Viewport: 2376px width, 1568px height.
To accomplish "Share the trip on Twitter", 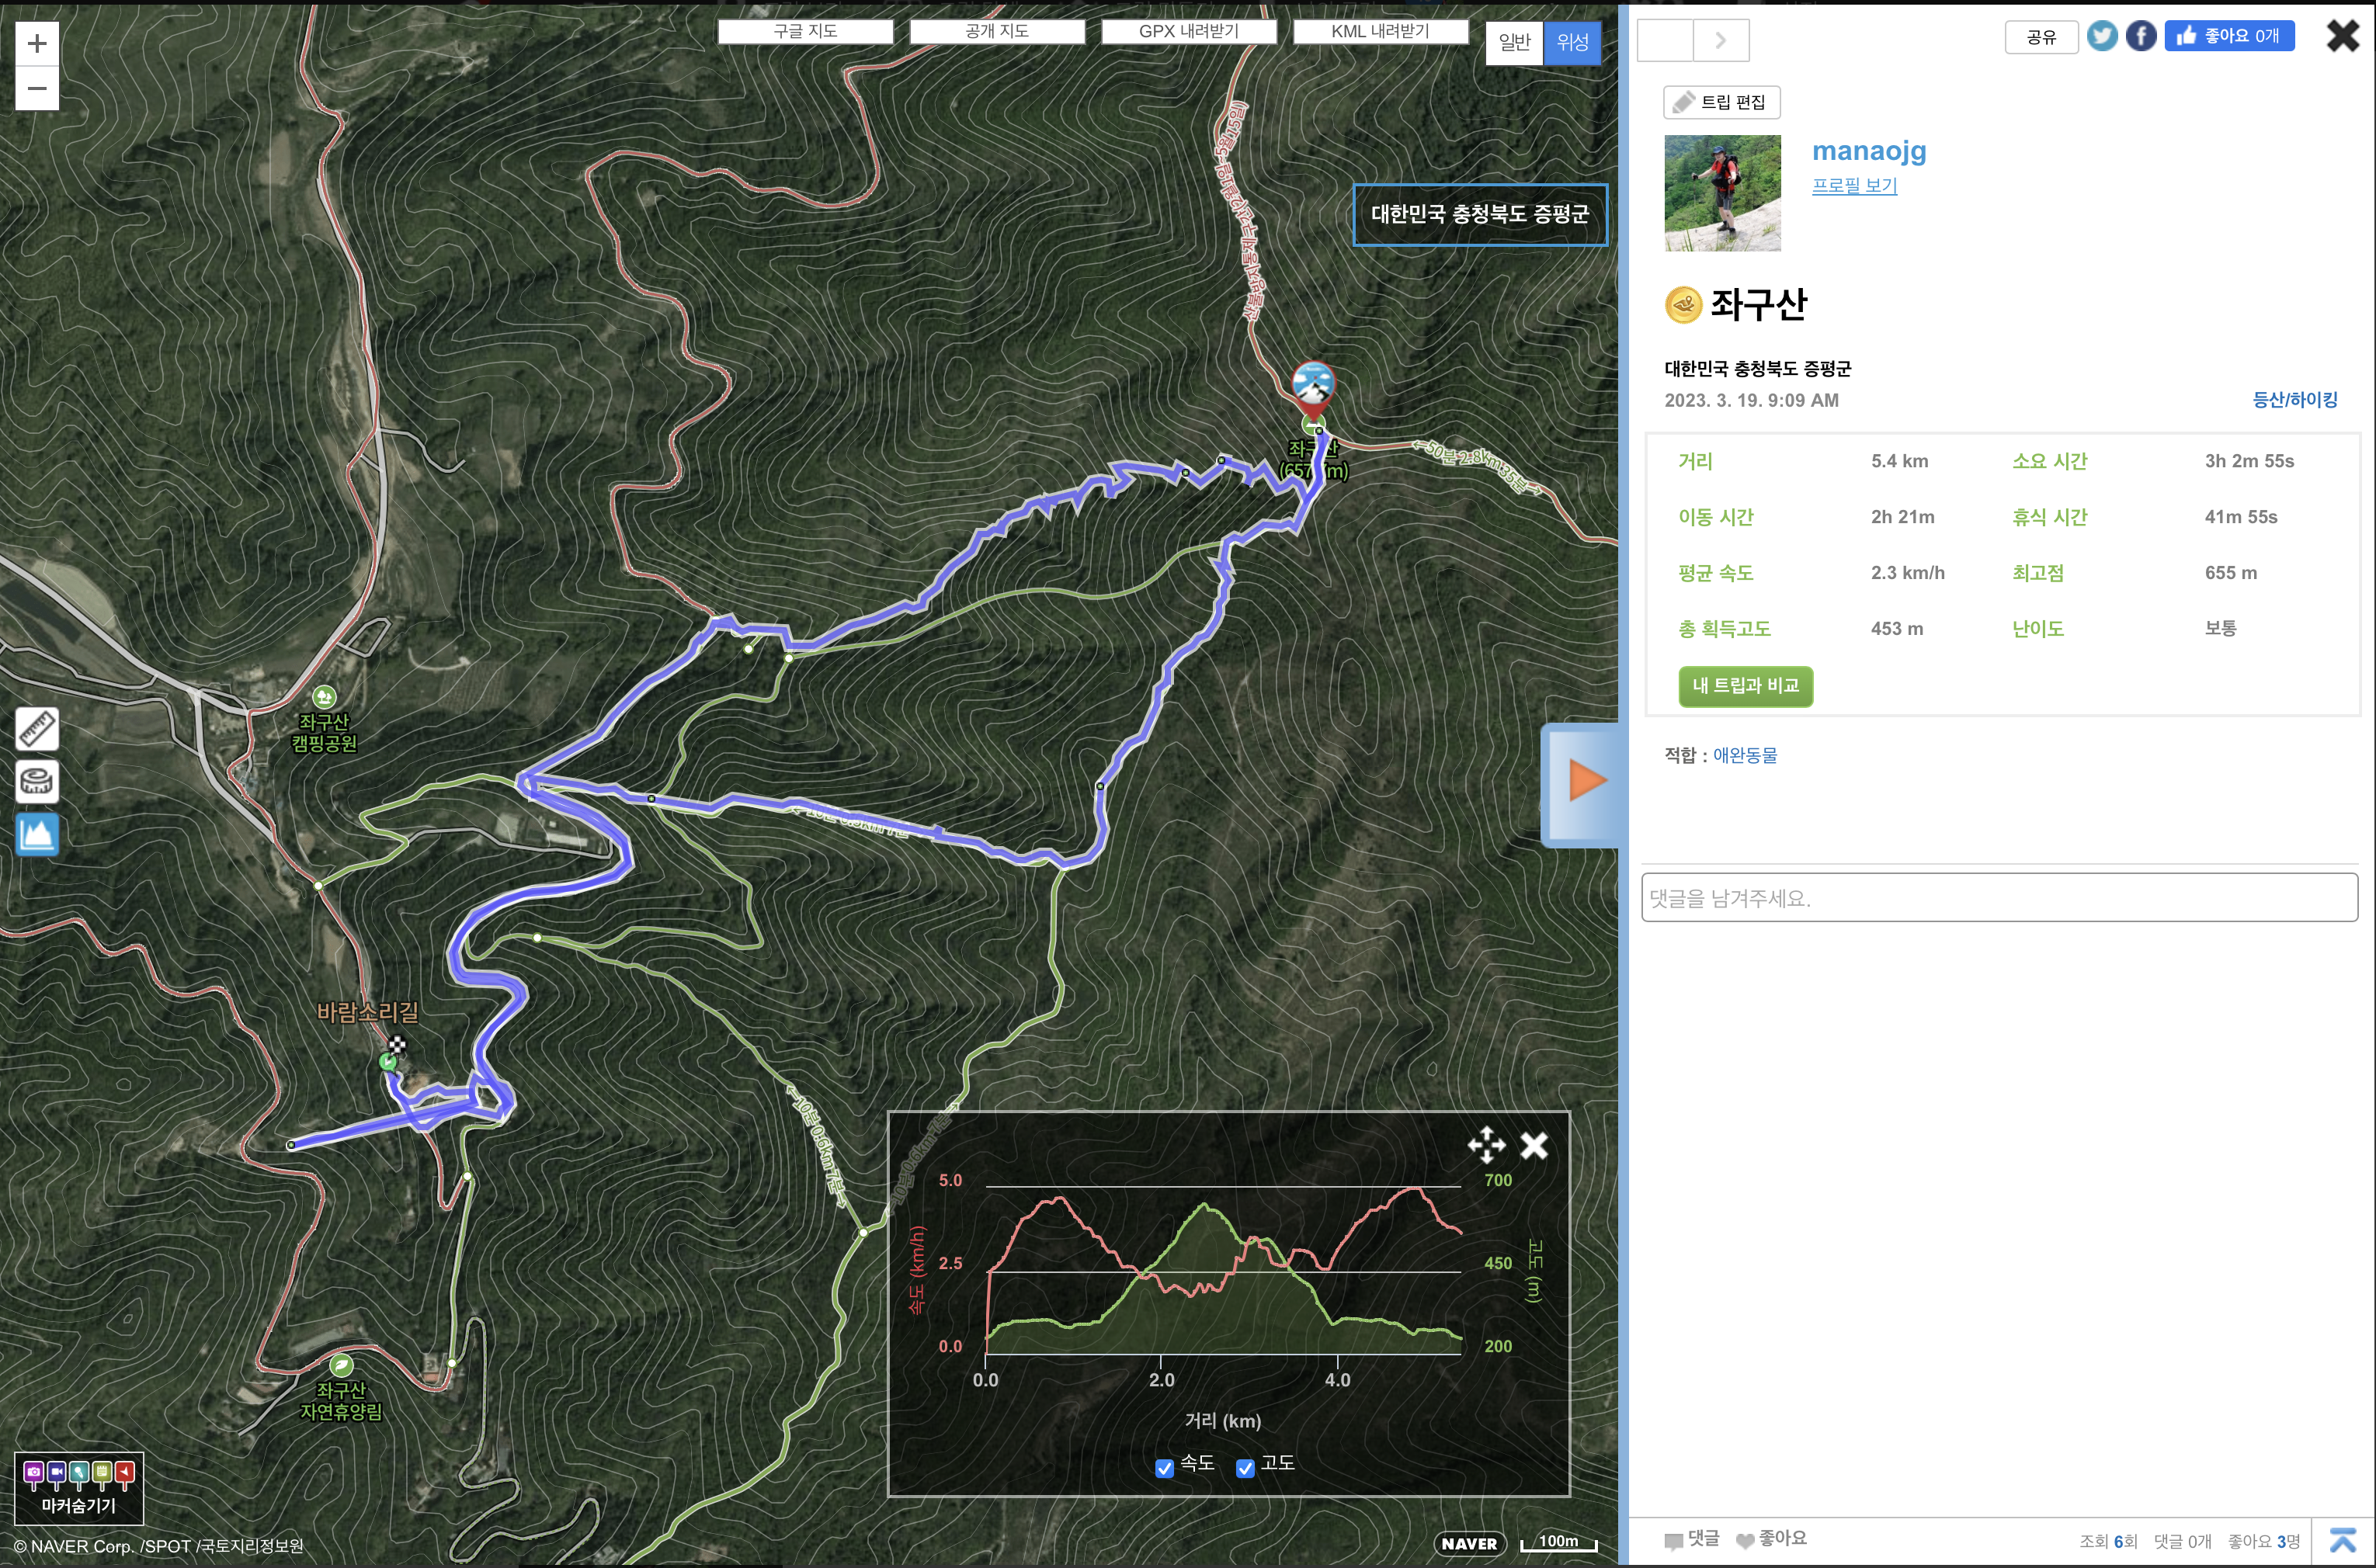I will pos(2101,37).
